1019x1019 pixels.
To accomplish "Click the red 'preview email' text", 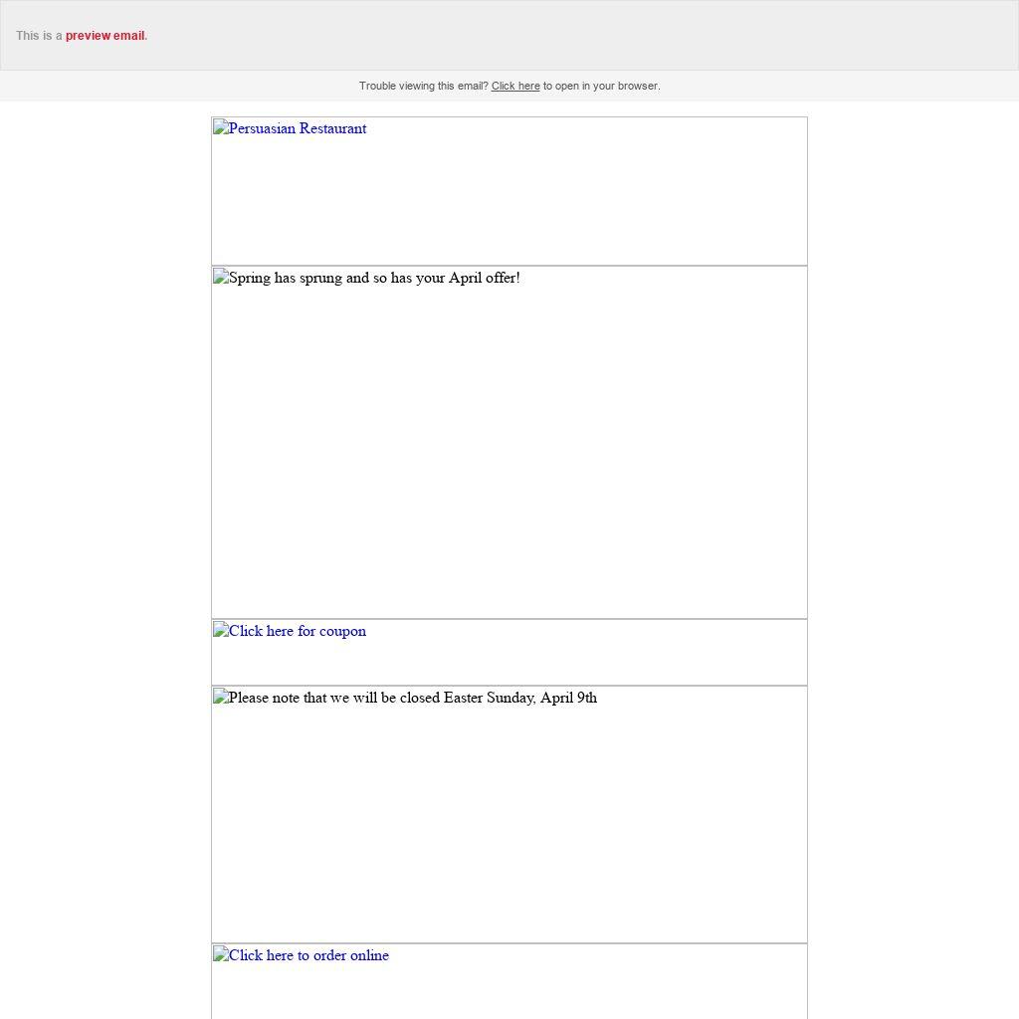I will coord(104,36).
